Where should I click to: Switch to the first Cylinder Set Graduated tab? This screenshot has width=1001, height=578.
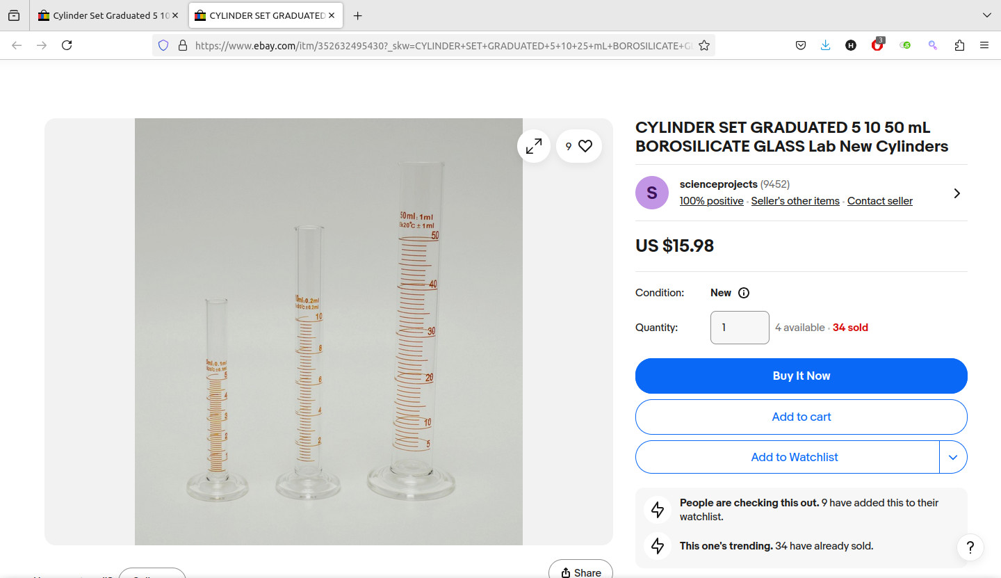coord(104,15)
